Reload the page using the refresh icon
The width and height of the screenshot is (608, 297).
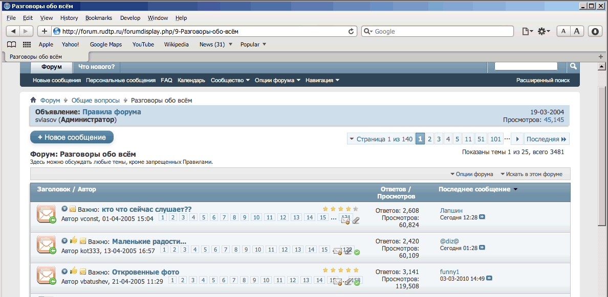351,31
